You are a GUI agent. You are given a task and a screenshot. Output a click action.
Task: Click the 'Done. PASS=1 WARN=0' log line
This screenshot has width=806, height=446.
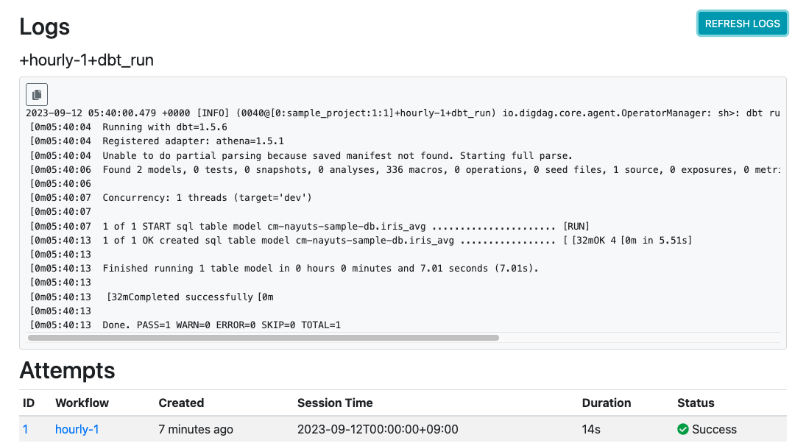(x=221, y=325)
